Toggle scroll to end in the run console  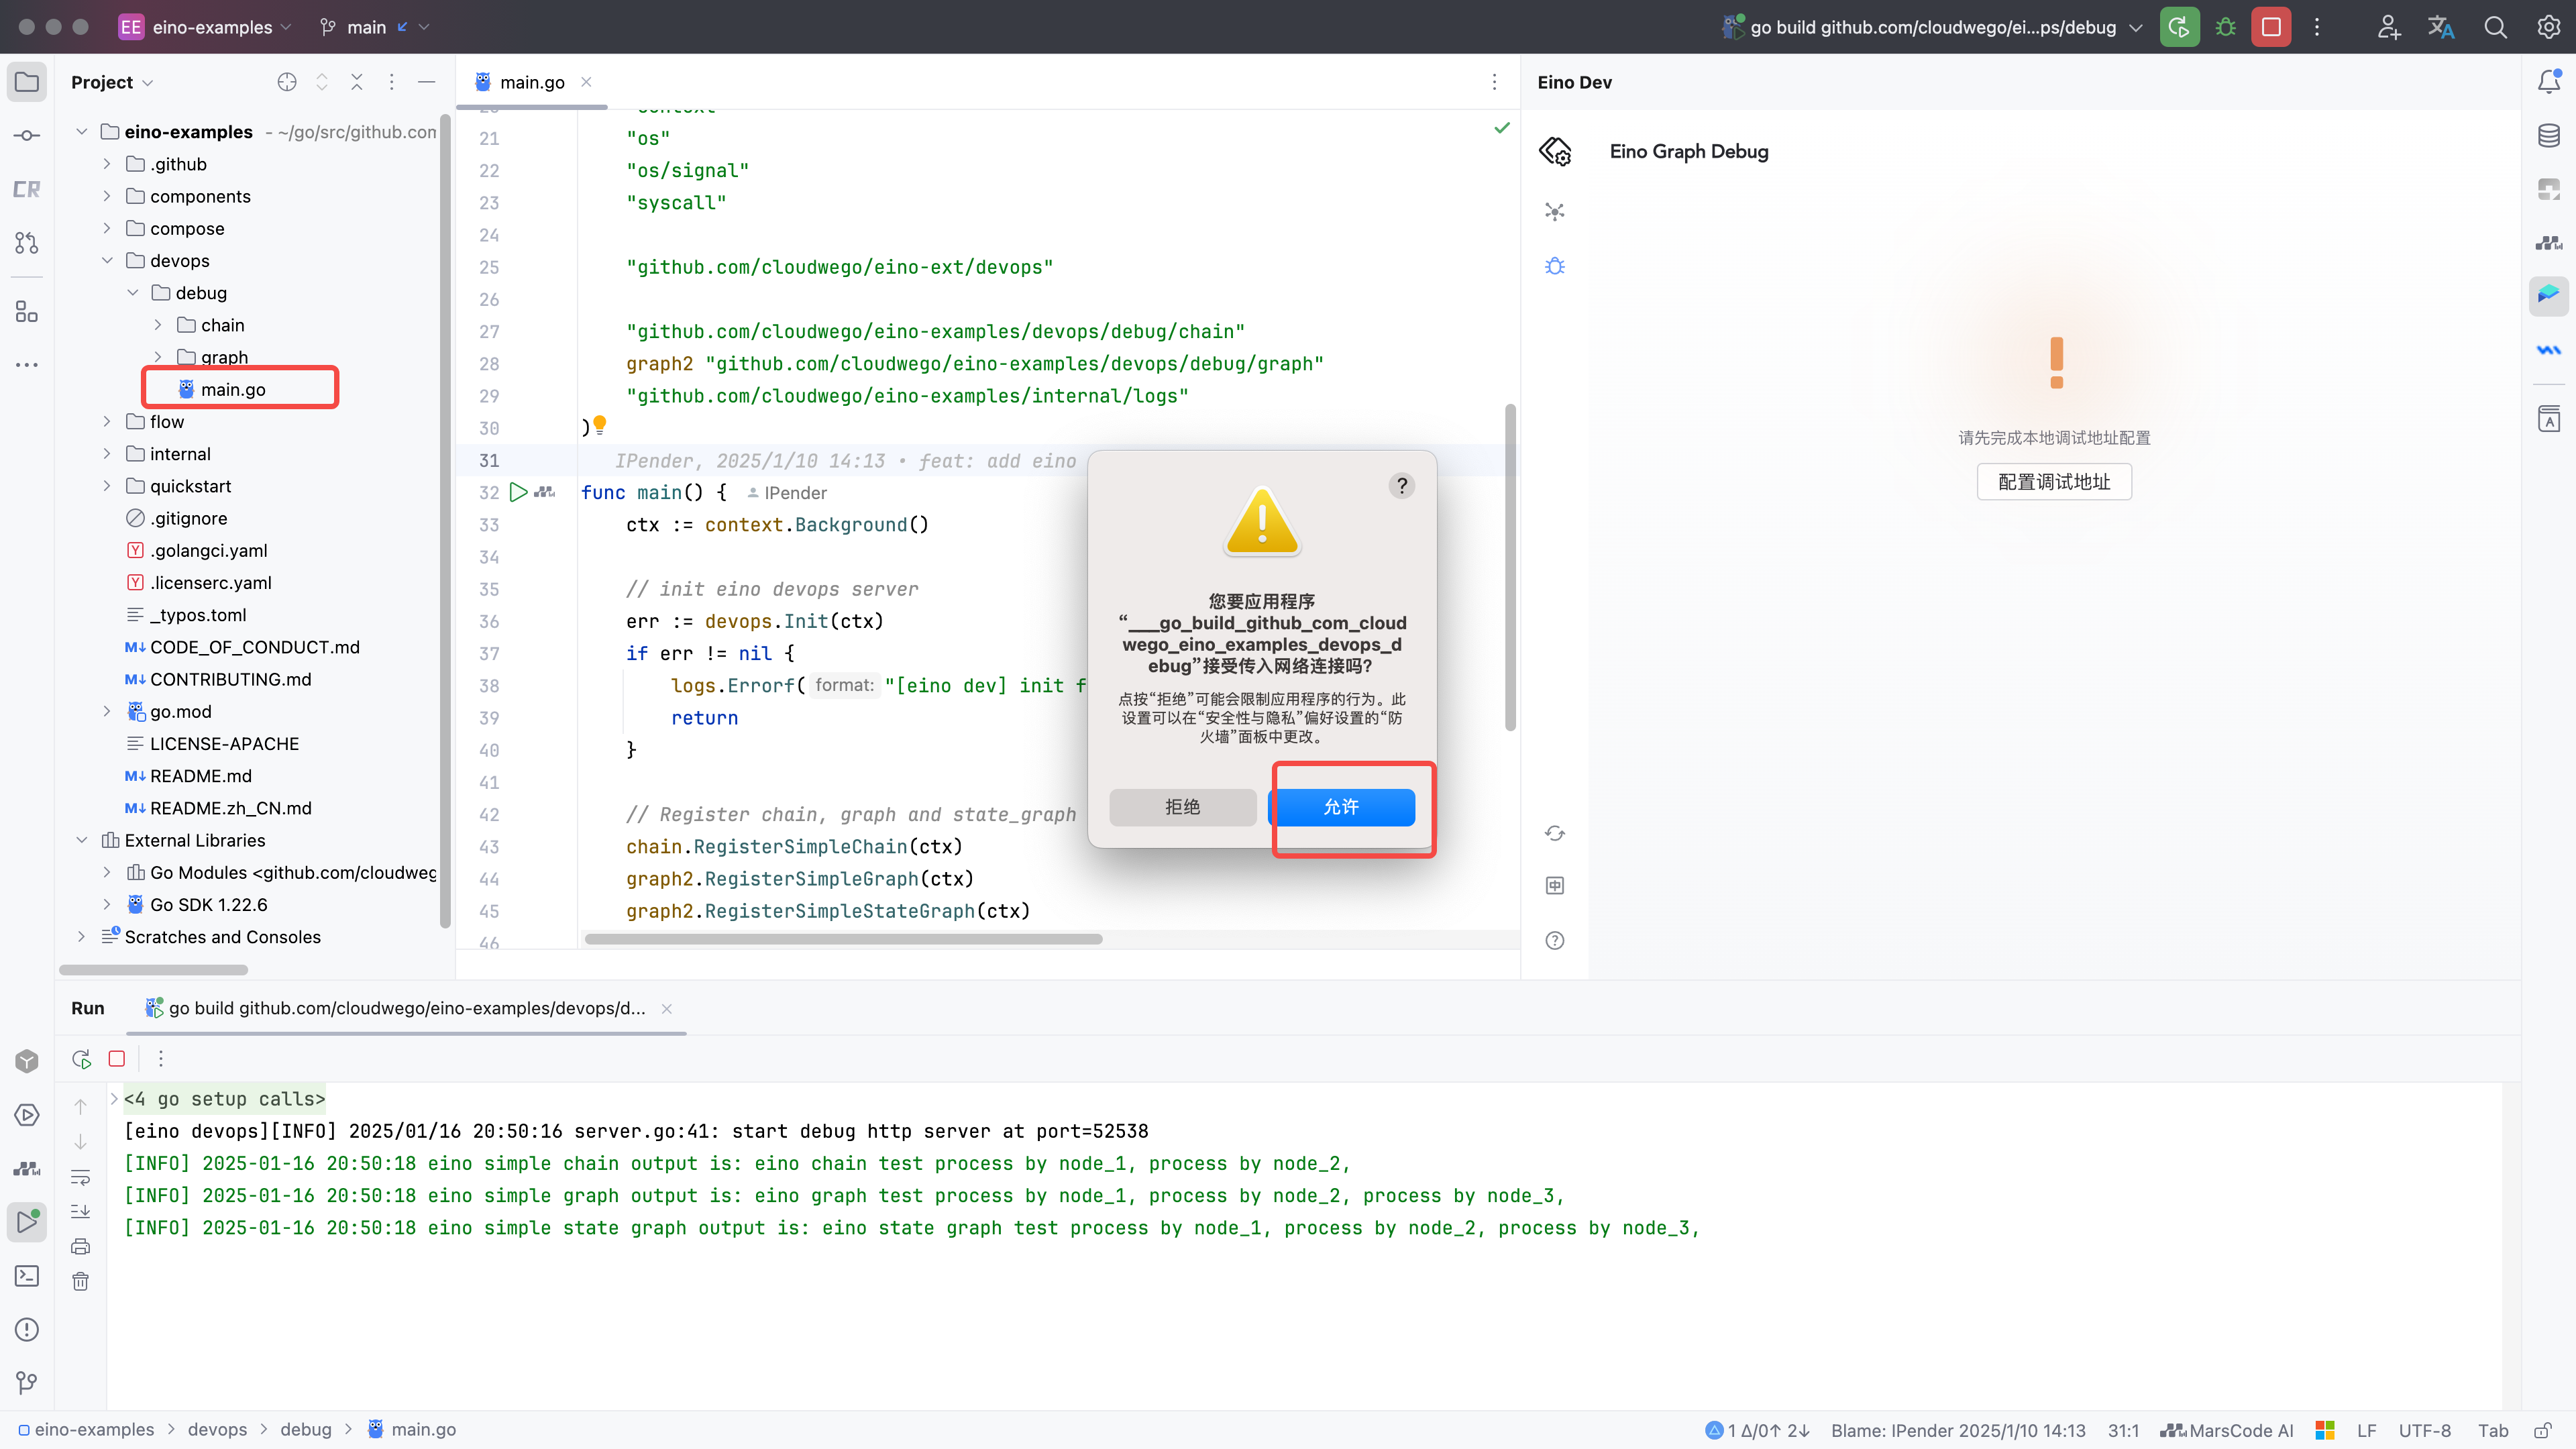81,1212
